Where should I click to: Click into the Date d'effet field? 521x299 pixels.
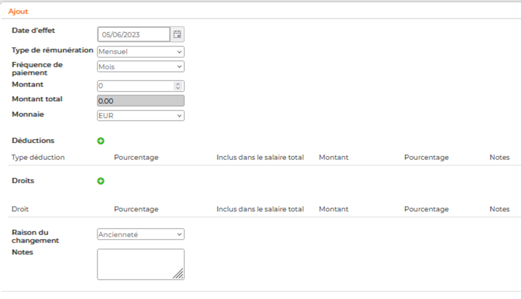coord(134,34)
